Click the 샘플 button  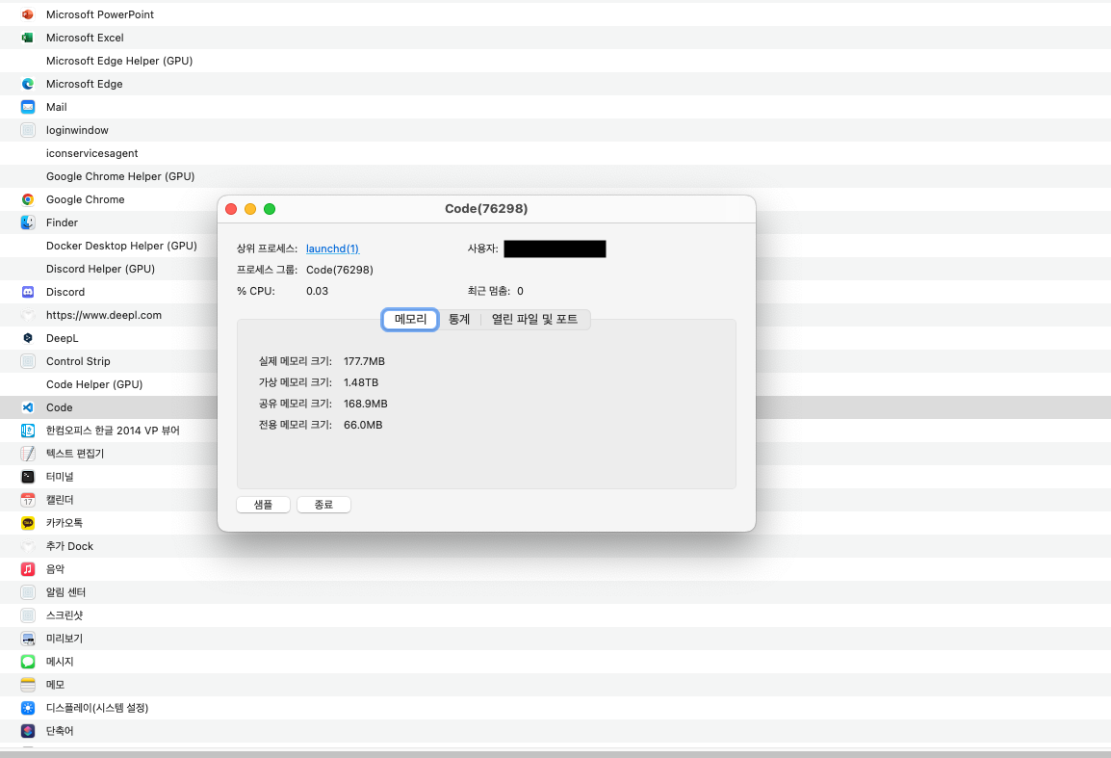coord(263,504)
